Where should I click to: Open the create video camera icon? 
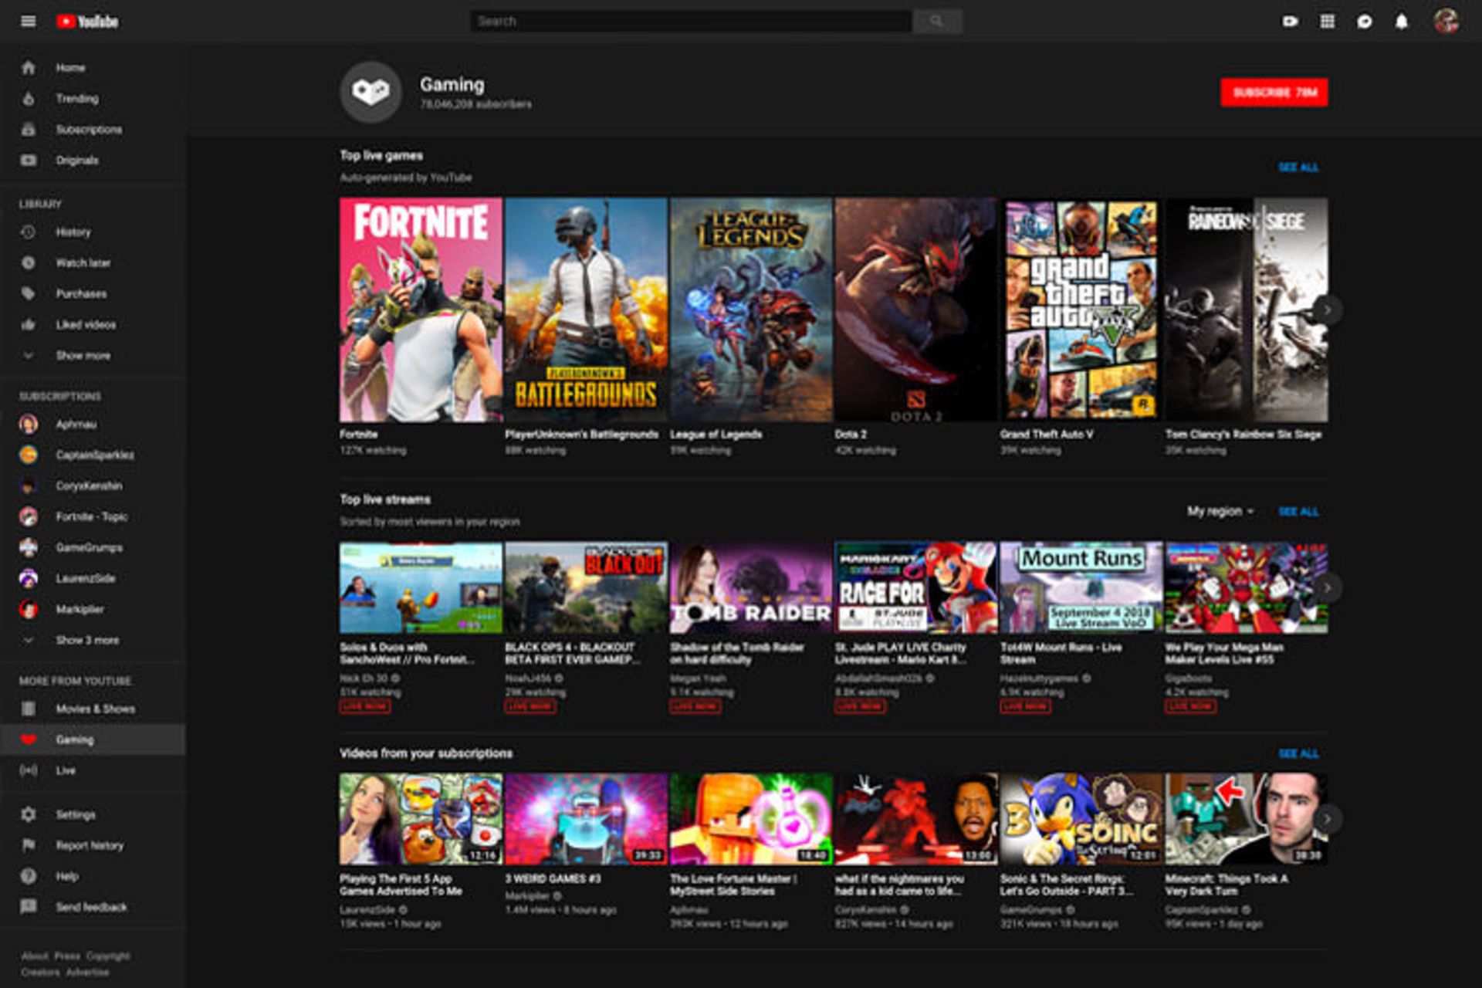[1290, 22]
